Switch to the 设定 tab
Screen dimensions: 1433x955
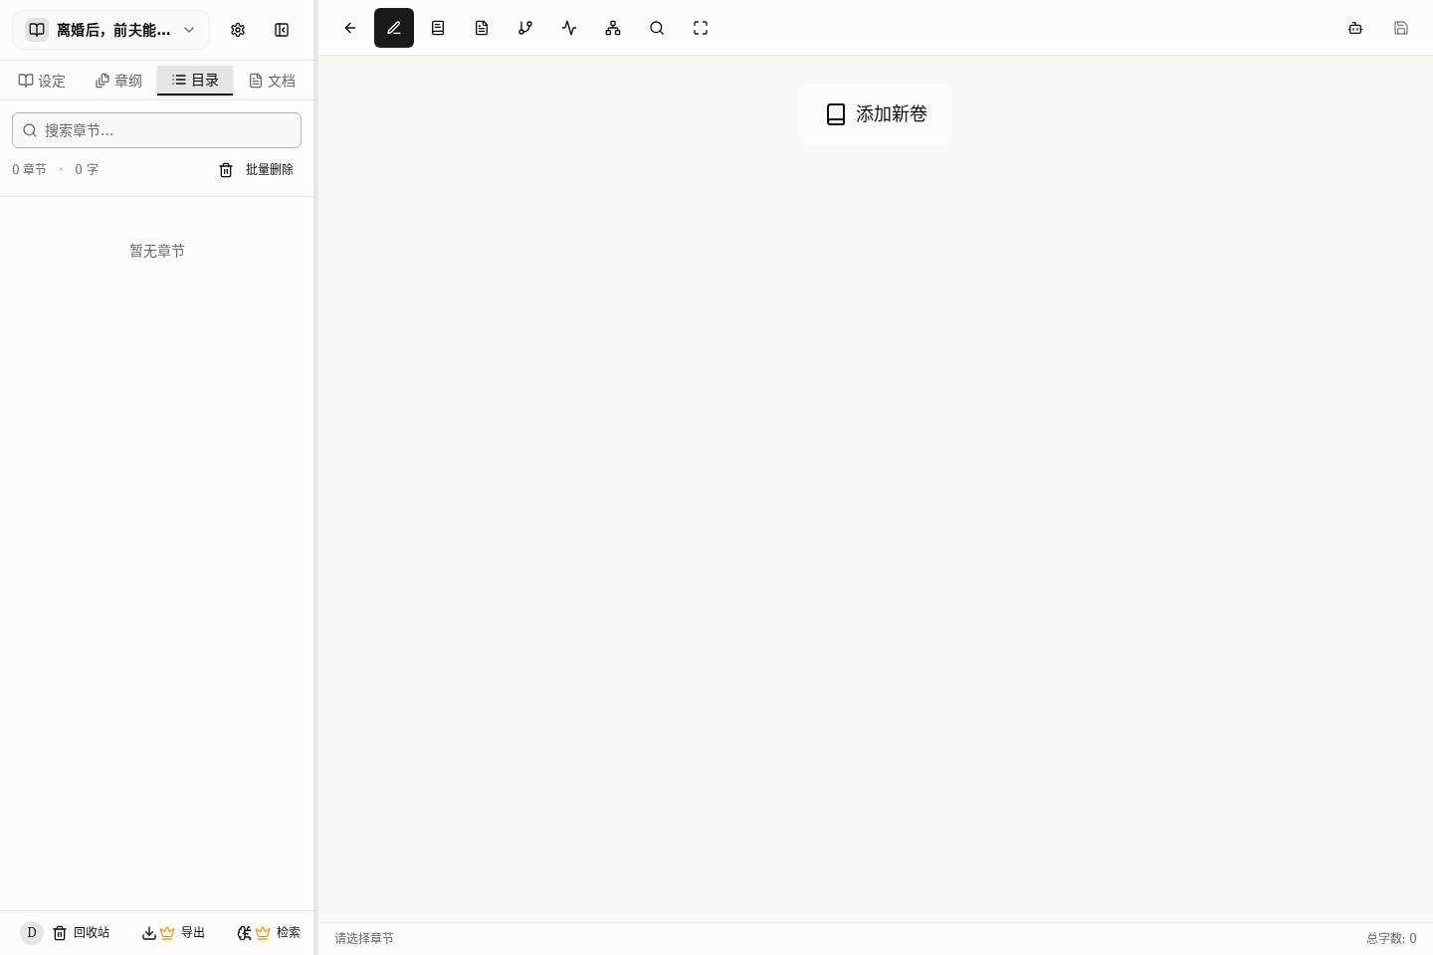click(x=42, y=81)
